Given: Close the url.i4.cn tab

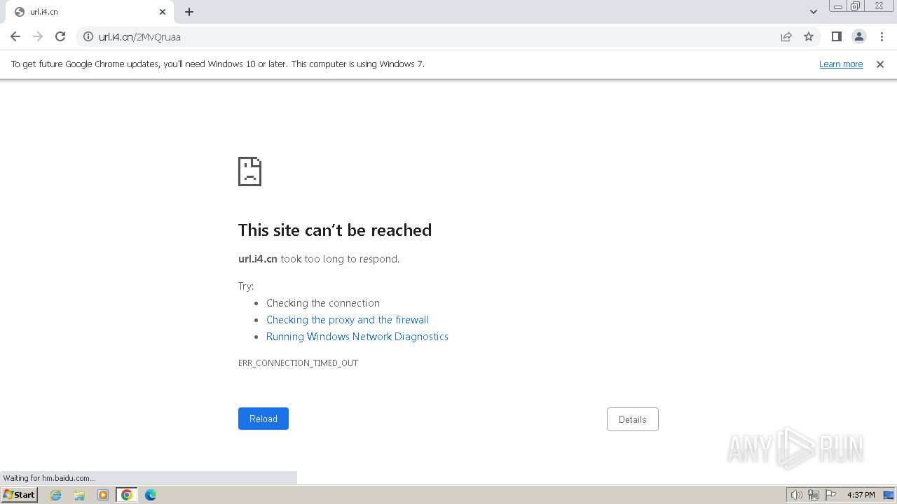Looking at the screenshot, I should (163, 12).
